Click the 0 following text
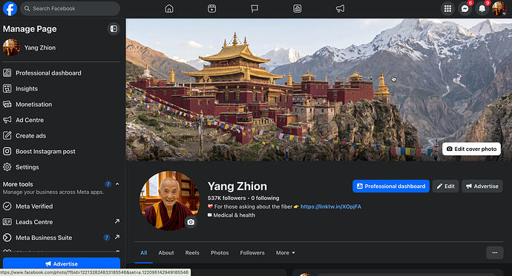The image size is (512, 276). point(265,198)
